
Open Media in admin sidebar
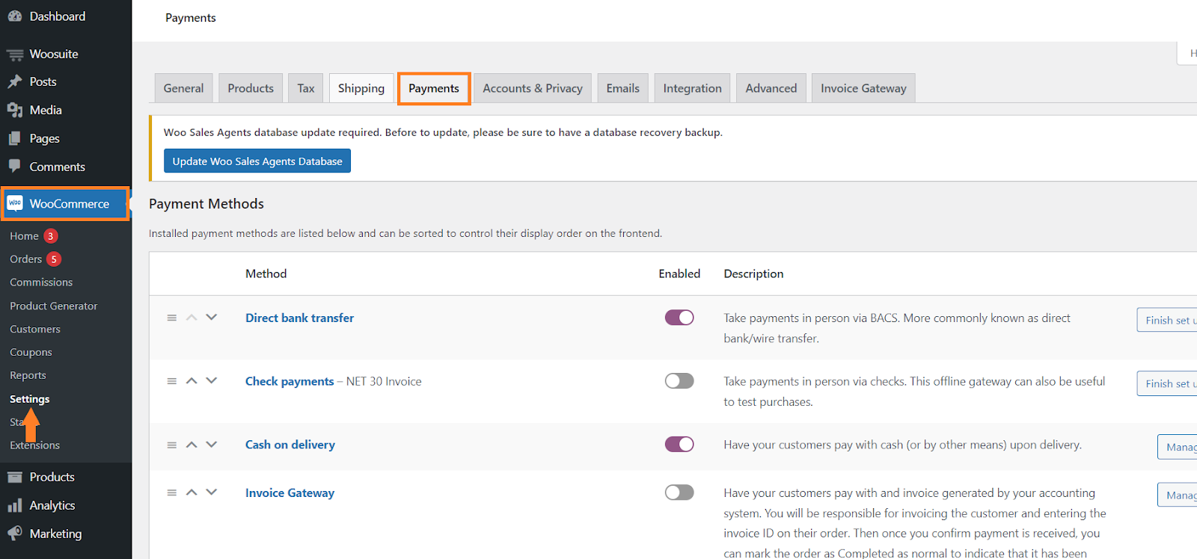pyautogui.click(x=46, y=110)
